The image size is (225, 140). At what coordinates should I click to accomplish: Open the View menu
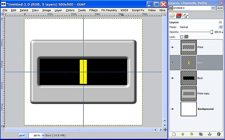tap(35, 10)
